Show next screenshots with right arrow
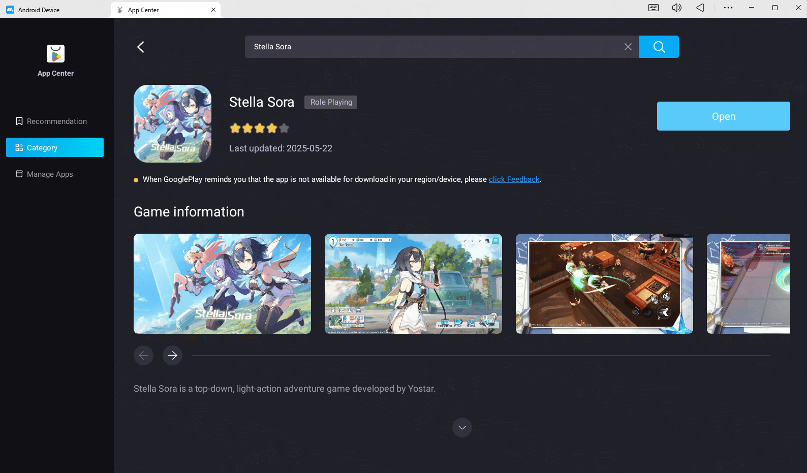 172,355
